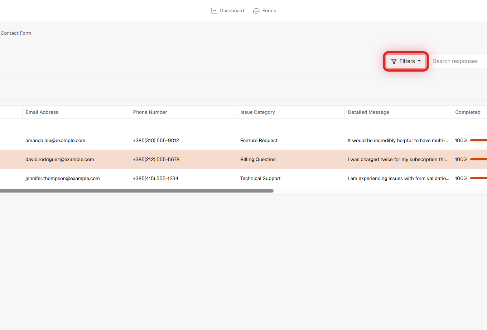Click the funnel icon inside the Filters button
Image resolution: width=487 pixels, height=330 pixels.
click(x=394, y=61)
